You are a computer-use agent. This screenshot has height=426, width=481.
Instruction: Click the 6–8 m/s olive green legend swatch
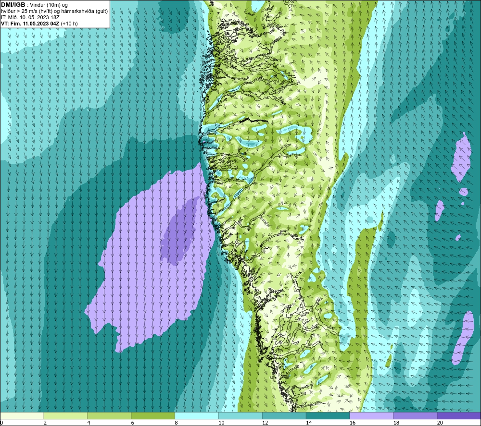(x=153, y=415)
